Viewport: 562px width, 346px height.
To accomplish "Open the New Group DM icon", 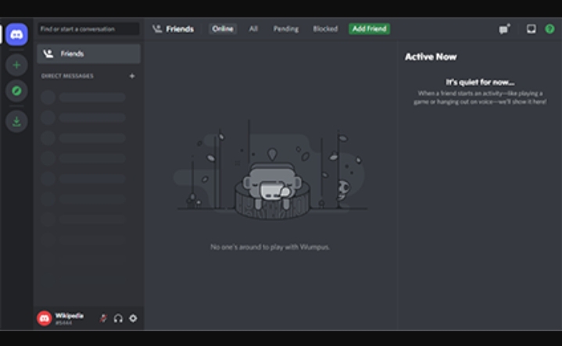I will (x=504, y=29).
